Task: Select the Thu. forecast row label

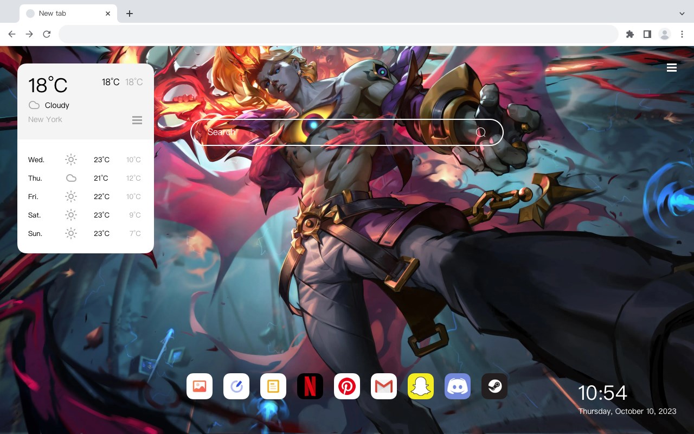Action: [35, 178]
